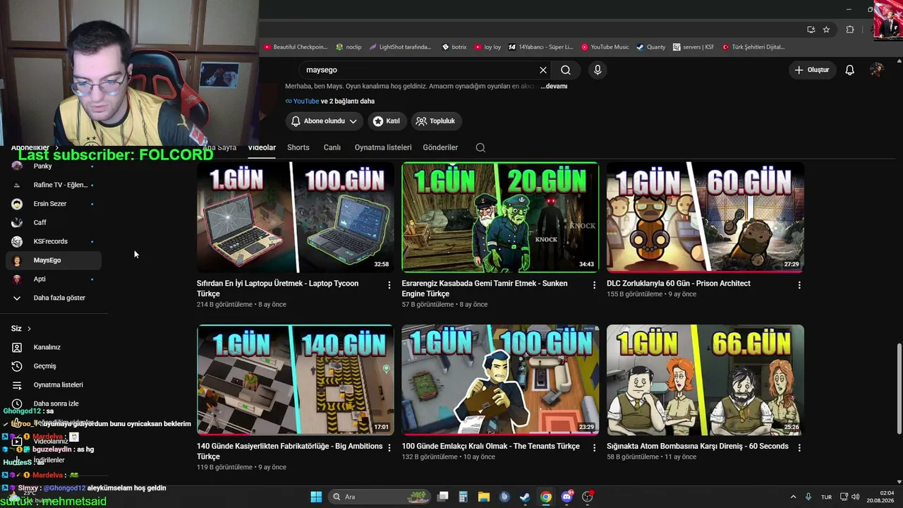Open the Prison Architect video thumbnail
This screenshot has width=903, height=508.
(705, 217)
